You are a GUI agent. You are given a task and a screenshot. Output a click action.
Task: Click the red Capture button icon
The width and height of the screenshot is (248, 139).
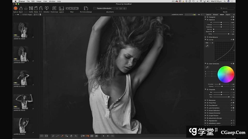pos(16,8)
